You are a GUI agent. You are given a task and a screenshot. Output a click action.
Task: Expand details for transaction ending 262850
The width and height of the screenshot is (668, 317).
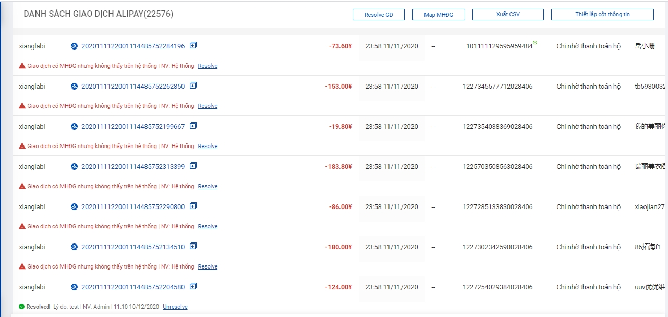tap(193, 86)
